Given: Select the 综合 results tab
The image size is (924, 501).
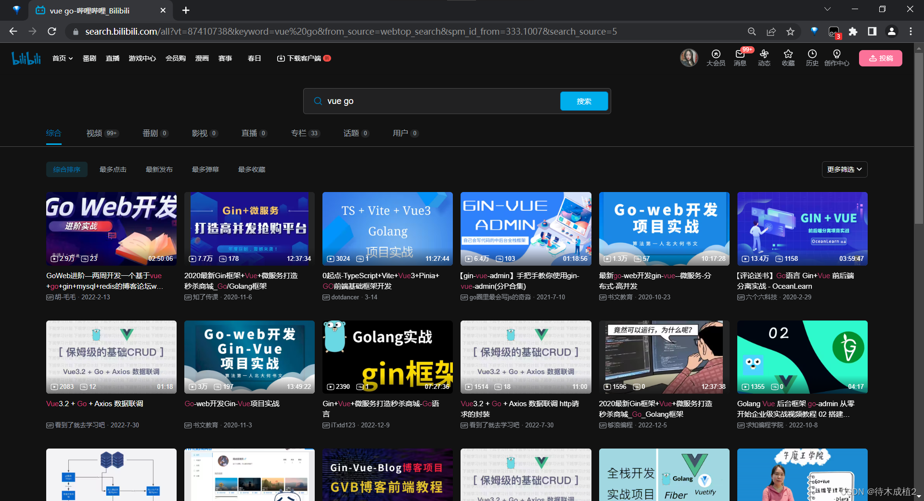Looking at the screenshot, I should 54,133.
